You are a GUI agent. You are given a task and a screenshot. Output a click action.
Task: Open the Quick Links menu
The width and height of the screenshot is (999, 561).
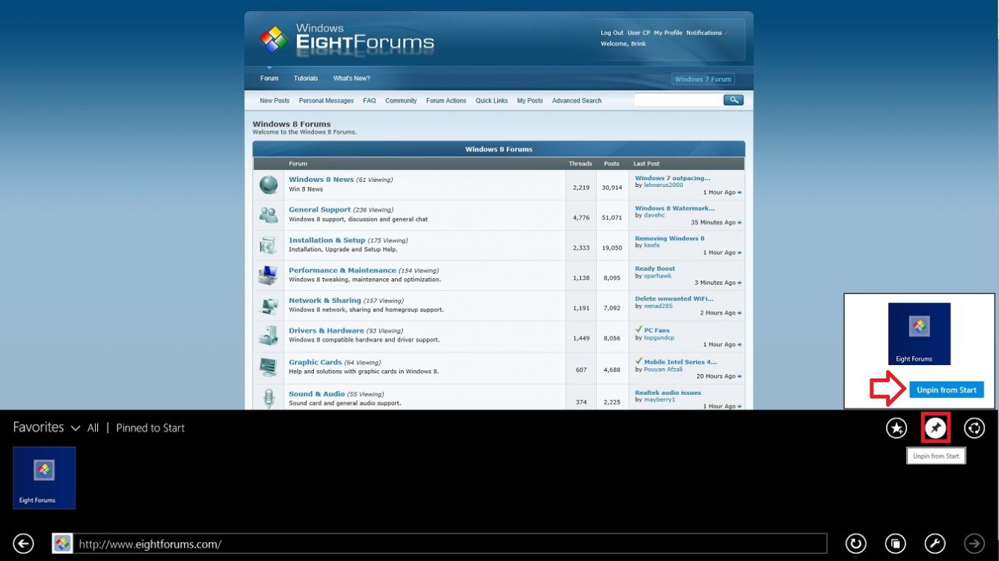coord(491,101)
